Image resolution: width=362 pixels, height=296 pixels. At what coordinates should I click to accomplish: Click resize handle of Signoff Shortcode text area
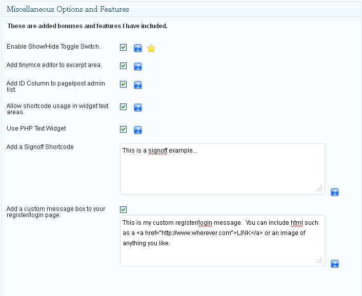(x=319, y=189)
